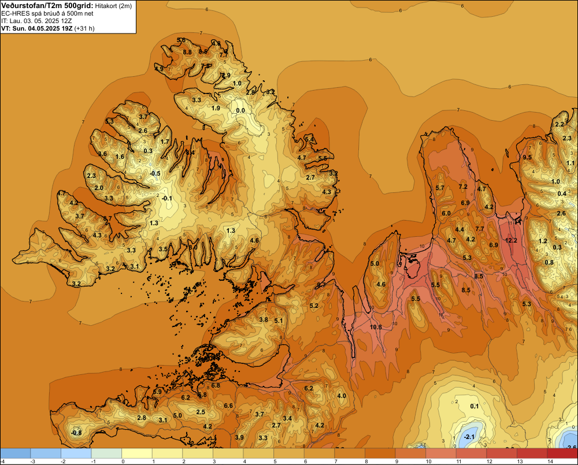This screenshot has height=465, width=578.
Task: Click the temperature value 4.4
Action: [x=460, y=229]
